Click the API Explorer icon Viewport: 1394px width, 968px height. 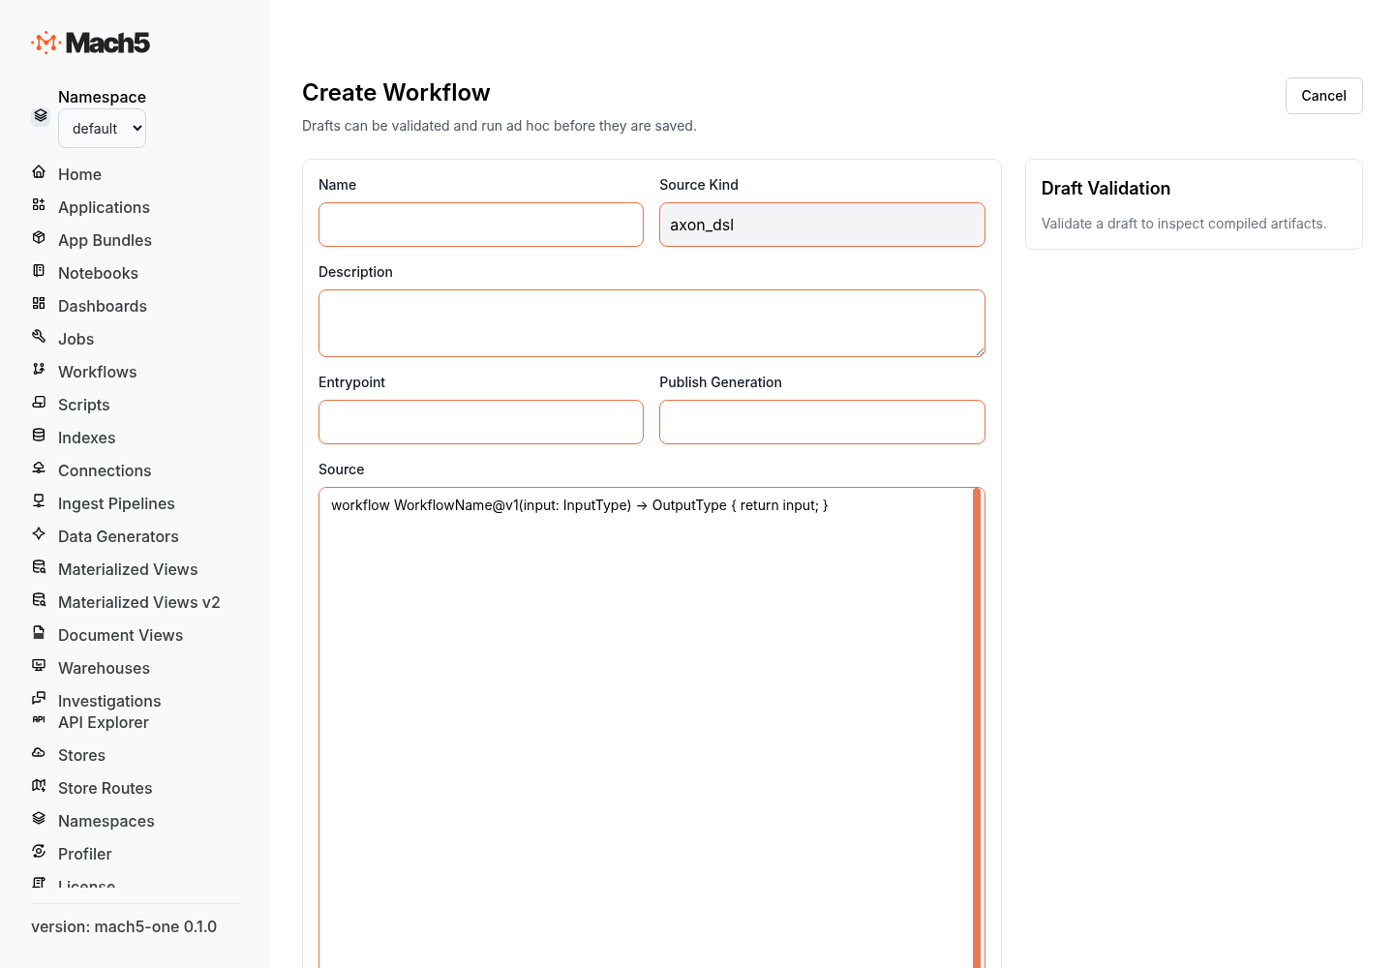(39, 720)
